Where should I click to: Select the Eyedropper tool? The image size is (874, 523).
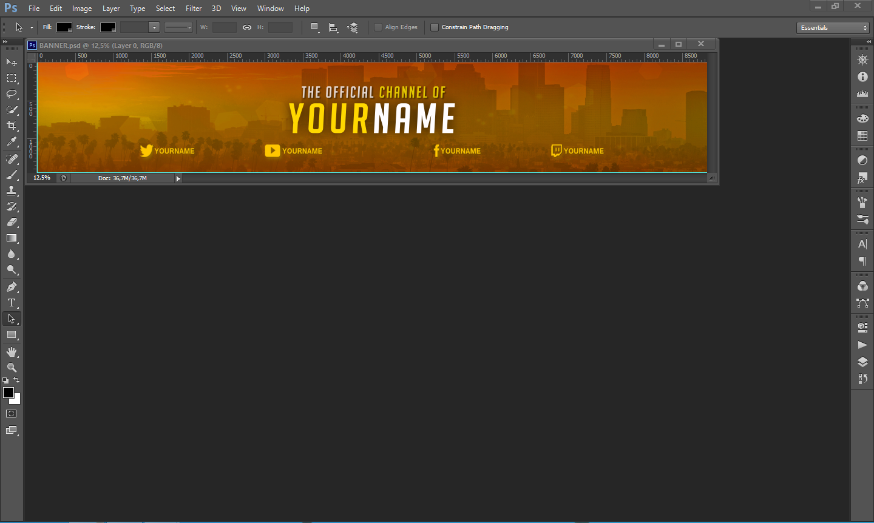point(12,142)
